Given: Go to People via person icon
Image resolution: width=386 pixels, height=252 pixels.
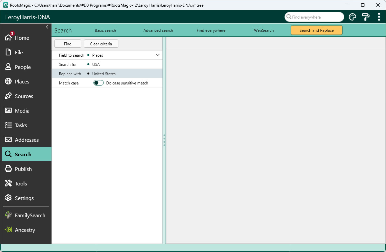Looking at the screenshot, I should pos(8,67).
